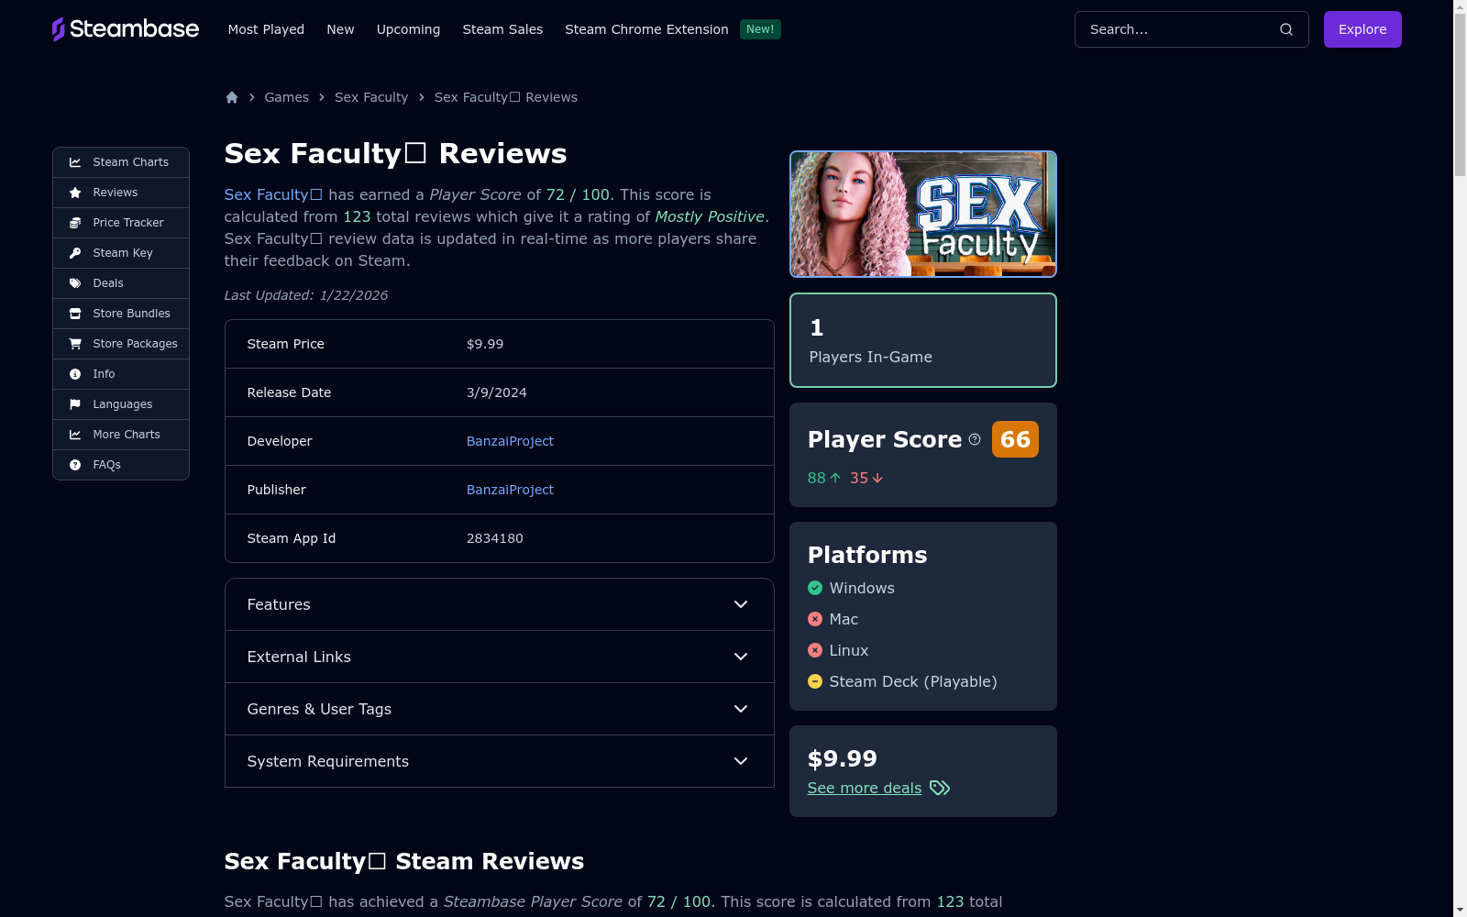The width and height of the screenshot is (1467, 917).
Task: Click the search magnifier icon
Action: (x=1286, y=29)
